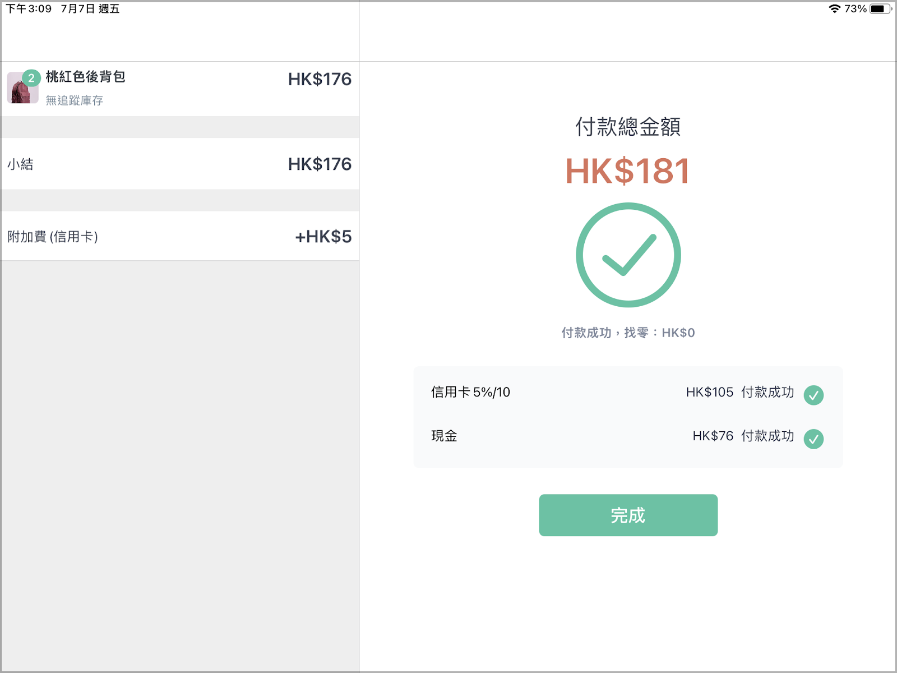
Task: Click the 信用卡 5%/10 payment entry
Action: [x=470, y=392]
